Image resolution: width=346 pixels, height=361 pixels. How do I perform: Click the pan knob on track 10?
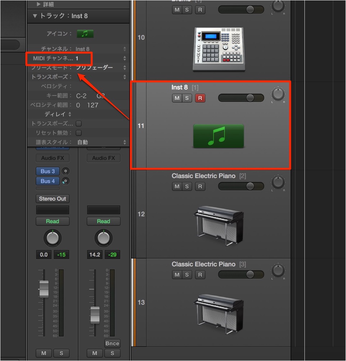278,6
